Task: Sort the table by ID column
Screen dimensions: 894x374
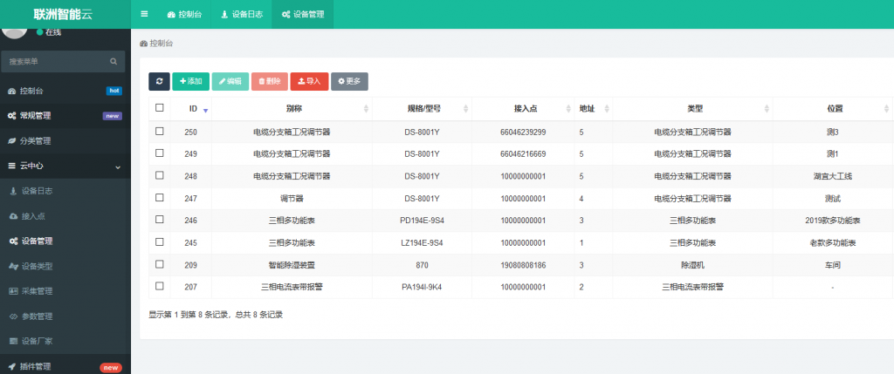Action: point(193,109)
